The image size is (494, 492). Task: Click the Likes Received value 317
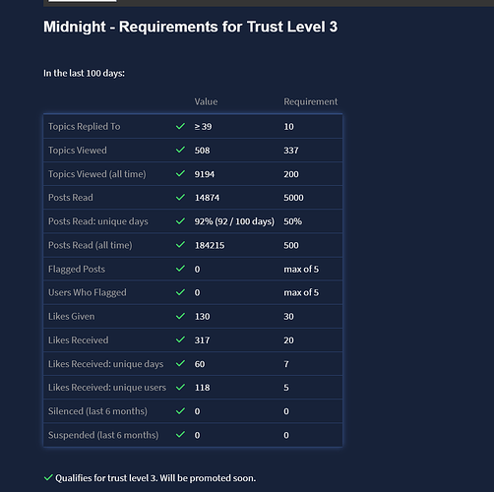click(202, 340)
